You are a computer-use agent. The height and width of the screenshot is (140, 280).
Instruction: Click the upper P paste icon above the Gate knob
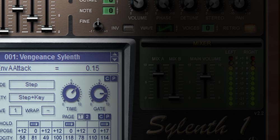click(x=114, y=79)
